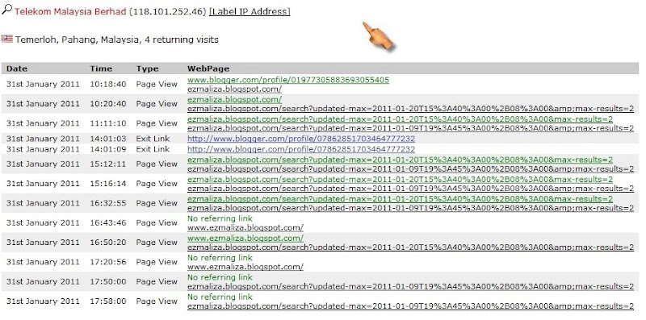Image resolution: width=646 pixels, height=320 pixels.
Task: Click Exit Link type in 14:01:03 row
Action: (x=153, y=139)
